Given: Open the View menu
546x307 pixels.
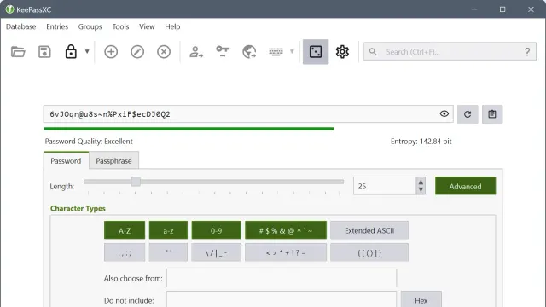Looking at the screenshot, I should 147,26.
